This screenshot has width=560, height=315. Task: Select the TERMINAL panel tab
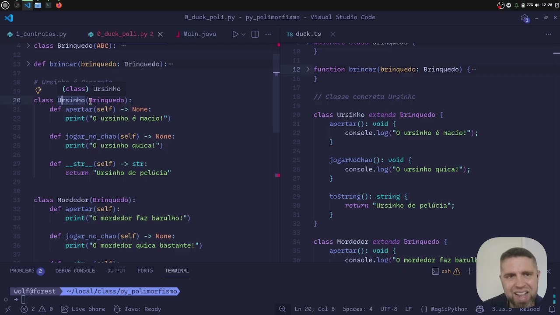coord(177,270)
